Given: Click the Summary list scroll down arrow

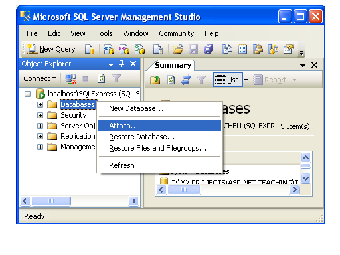Looking at the screenshot, I should point(305,178).
